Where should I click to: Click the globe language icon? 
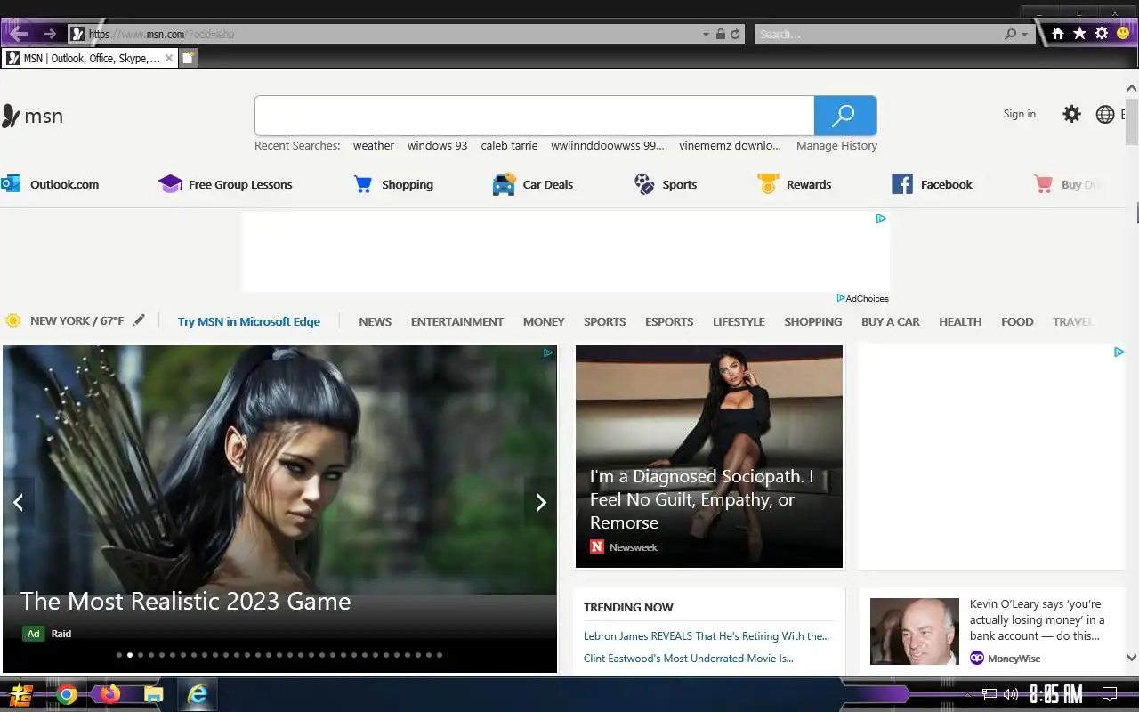(x=1105, y=114)
